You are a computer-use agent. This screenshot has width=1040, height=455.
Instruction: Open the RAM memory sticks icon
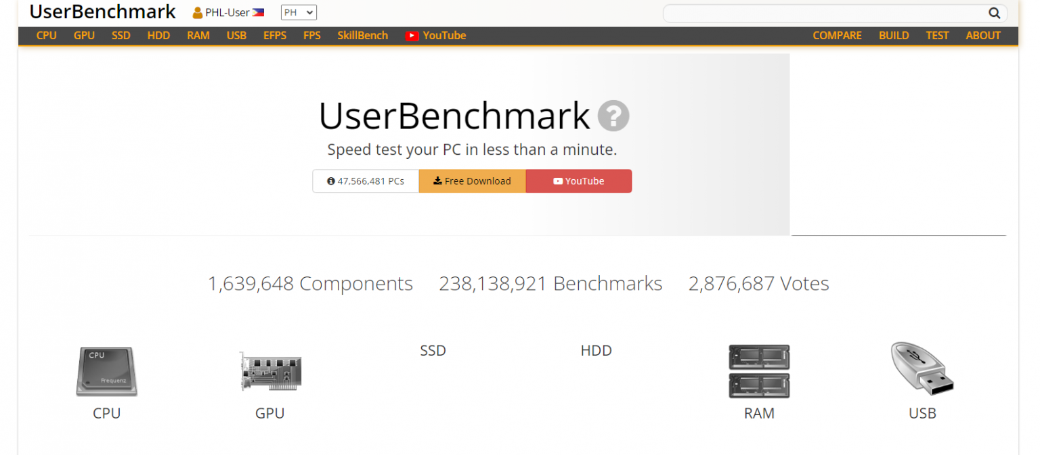click(x=758, y=371)
